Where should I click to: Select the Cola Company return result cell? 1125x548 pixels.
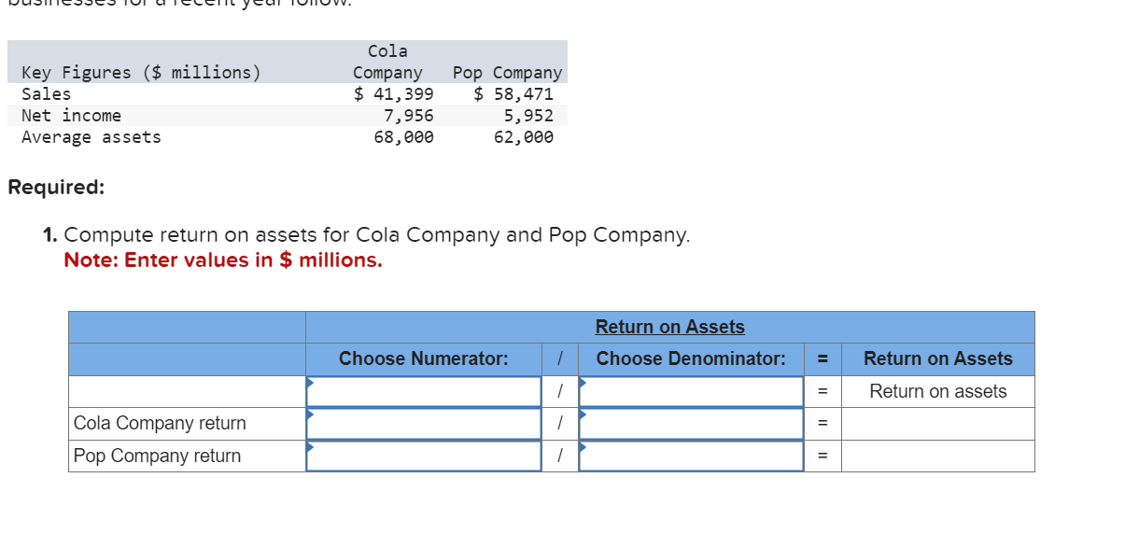click(937, 423)
